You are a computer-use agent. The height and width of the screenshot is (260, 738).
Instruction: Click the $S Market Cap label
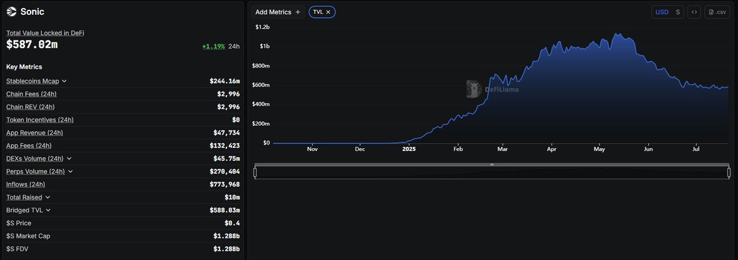28,236
